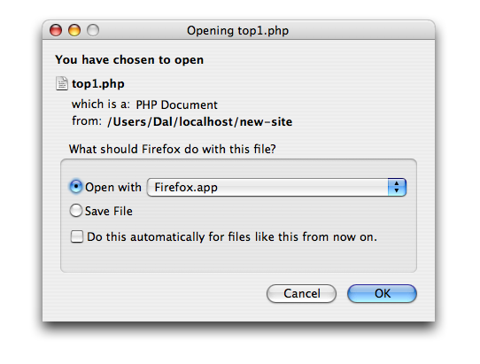Image resolution: width=480 pixels, height=364 pixels.
Task: Click the Opening top1.php title bar
Action: point(238,30)
